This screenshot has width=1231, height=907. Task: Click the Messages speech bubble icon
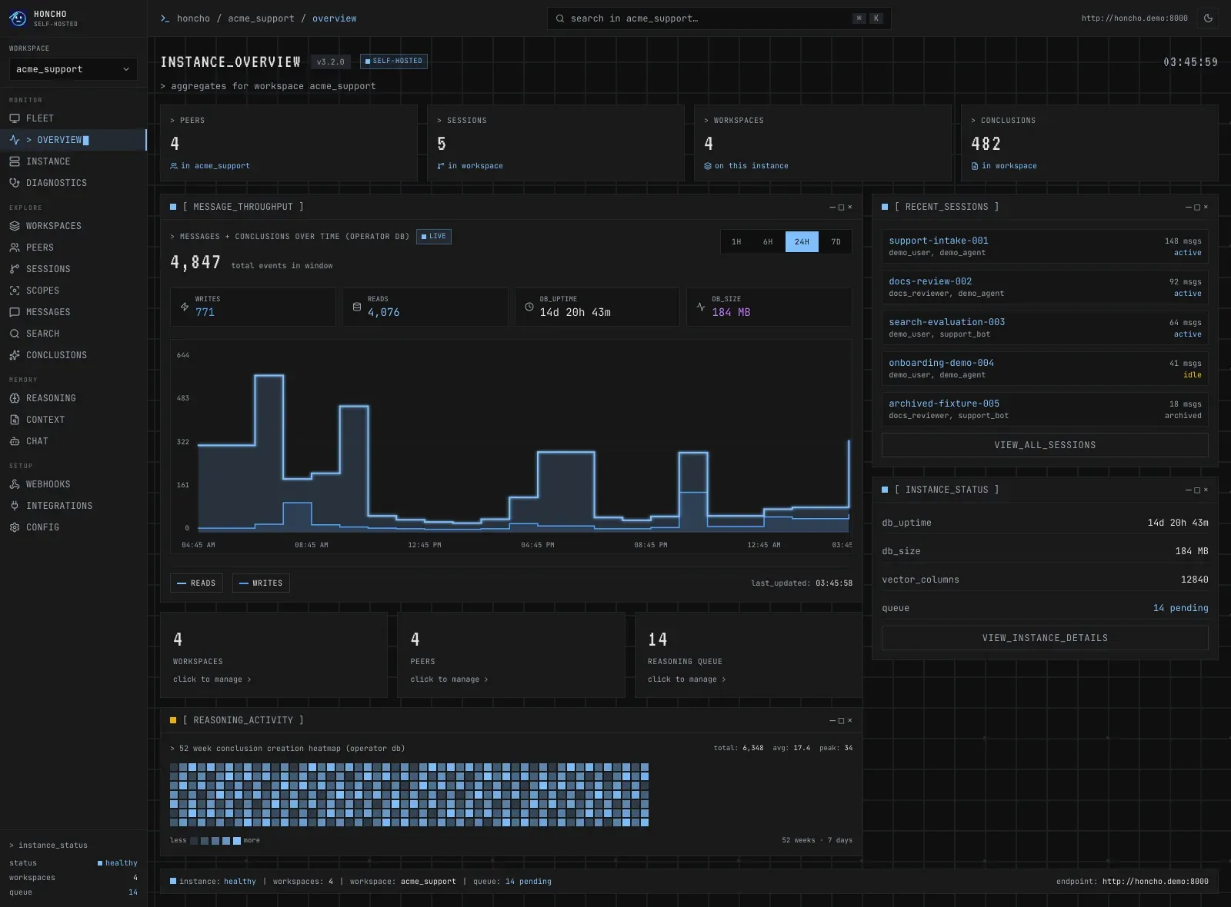click(15, 312)
